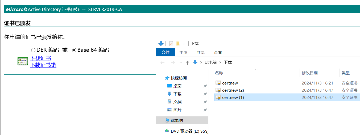The image size is (360, 135).
Task: Click the pin icon next to 文档
Action: click(x=205, y=102)
